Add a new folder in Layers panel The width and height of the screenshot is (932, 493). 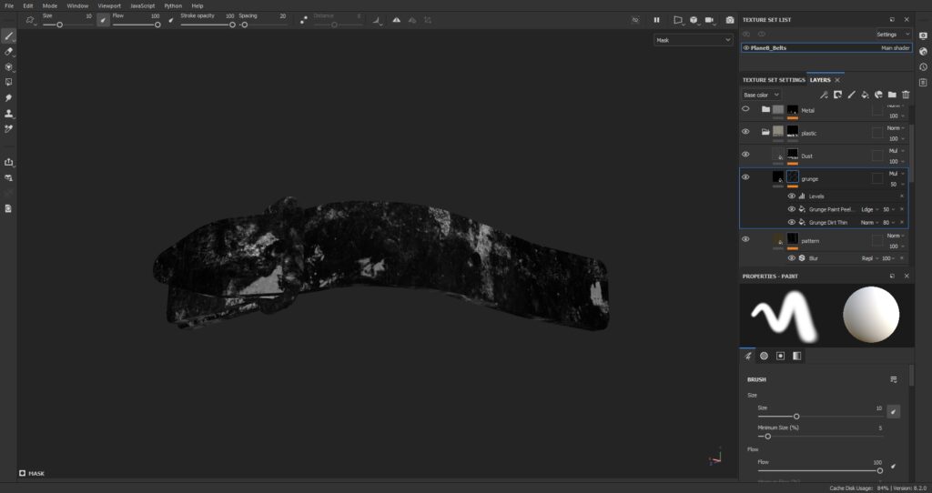(x=892, y=95)
